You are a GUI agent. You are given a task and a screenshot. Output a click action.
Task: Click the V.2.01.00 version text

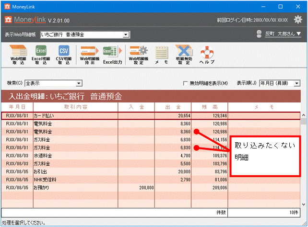pos(59,21)
